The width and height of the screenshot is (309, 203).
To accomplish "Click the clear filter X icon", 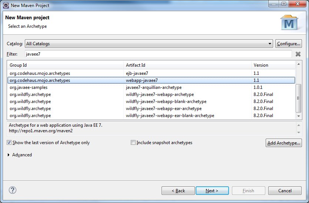I will [298, 54].
